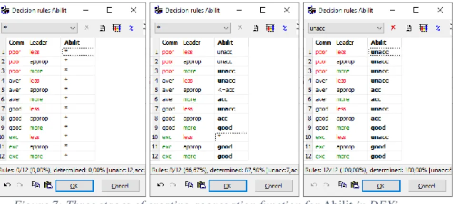The height and width of the screenshot is (204, 454).
Task: Click the delete X icon in the 66,67% window
Action: (x=240, y=28)
